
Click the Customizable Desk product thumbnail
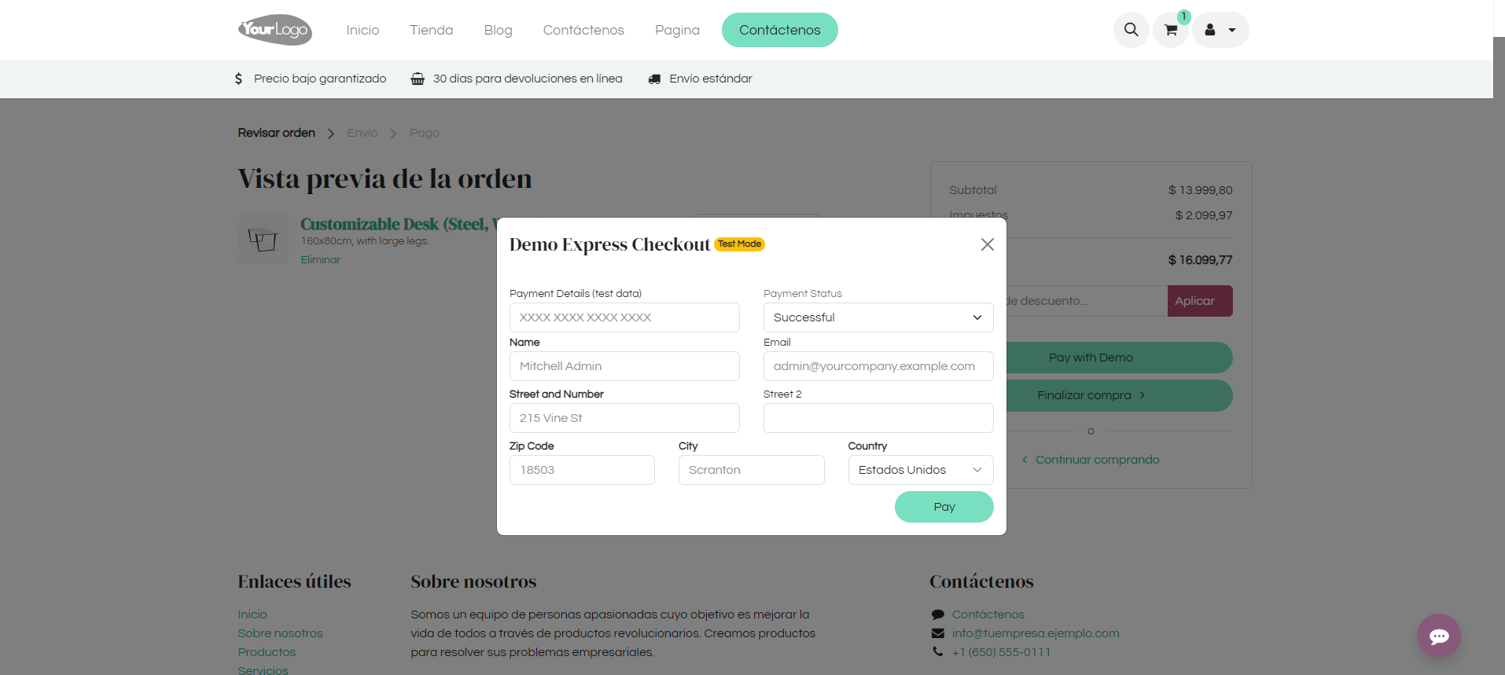[x=263, y=239]
